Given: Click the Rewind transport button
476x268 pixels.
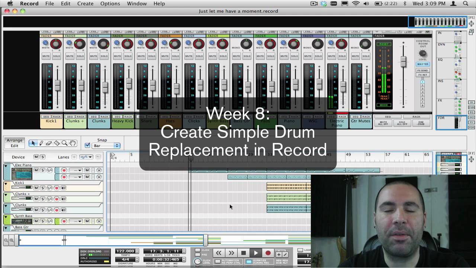Looking at the screenshot, I should click(x=219, y=253).
